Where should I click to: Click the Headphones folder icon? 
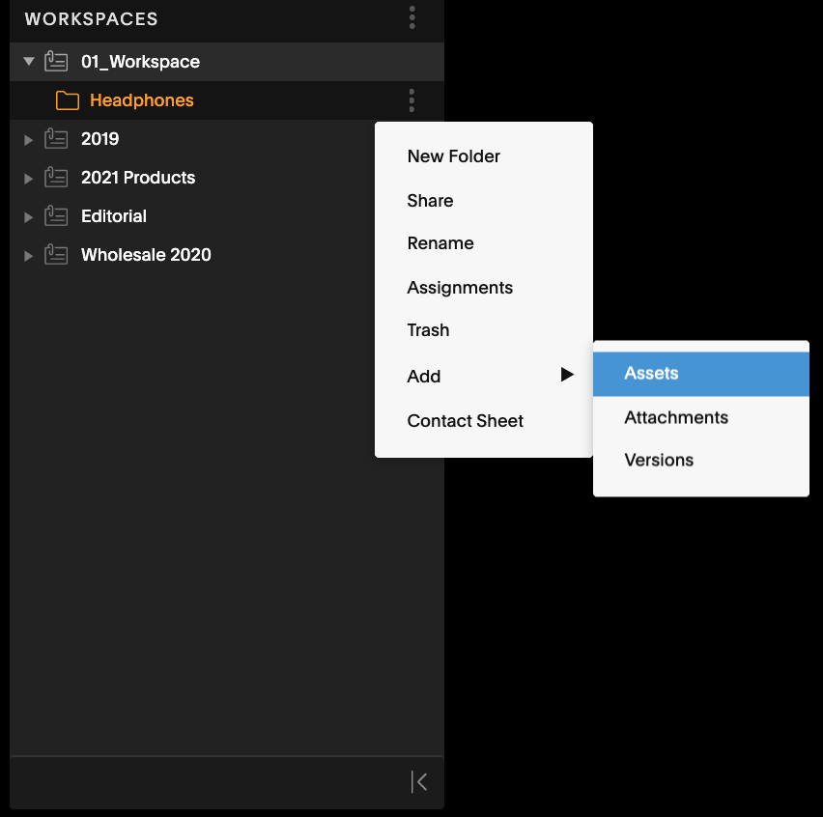click(68, 100)
